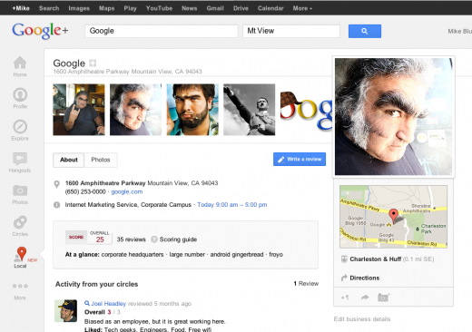Click the info icon beside Internet Marketing Service
Image resolution: width=472 pixels, height=332 pixels.
coord(56,205)
